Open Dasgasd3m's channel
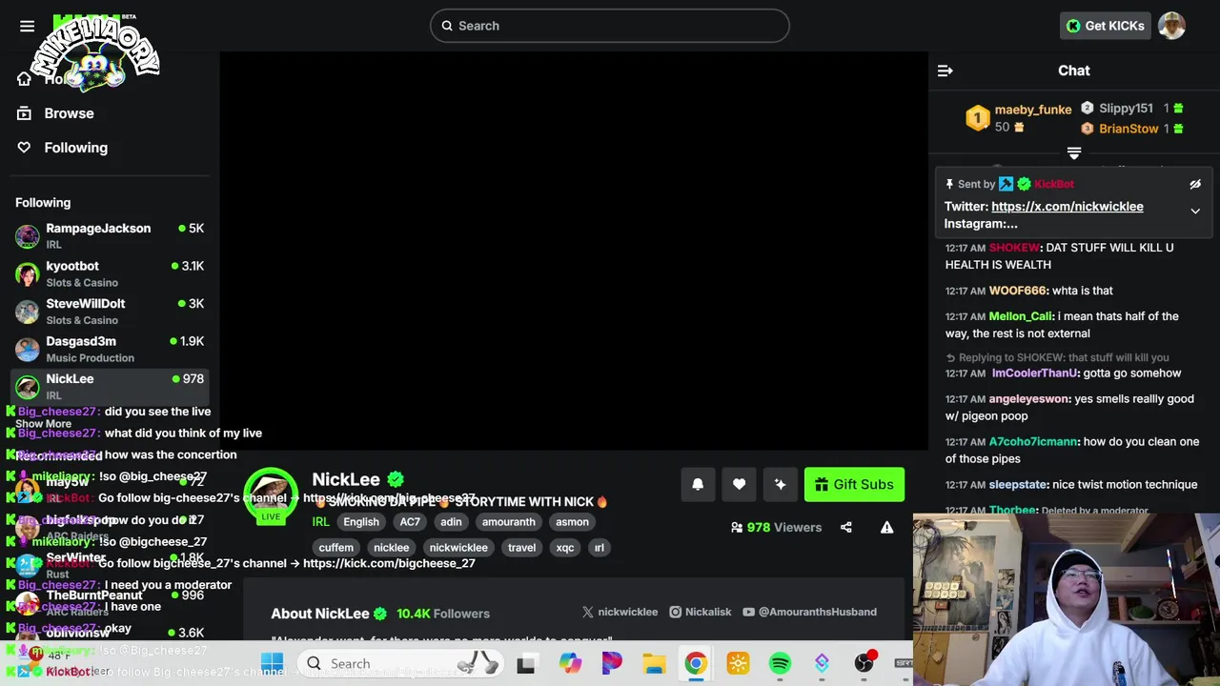The height and width of the screenshot is (686, 1220). point(110,349)
